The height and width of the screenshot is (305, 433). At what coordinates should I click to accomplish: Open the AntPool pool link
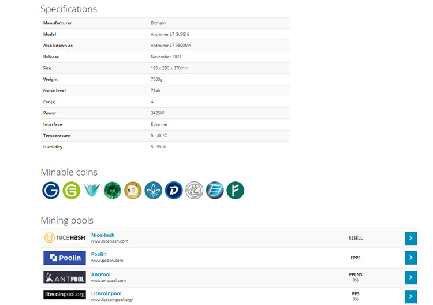click(x=101, y=274)
